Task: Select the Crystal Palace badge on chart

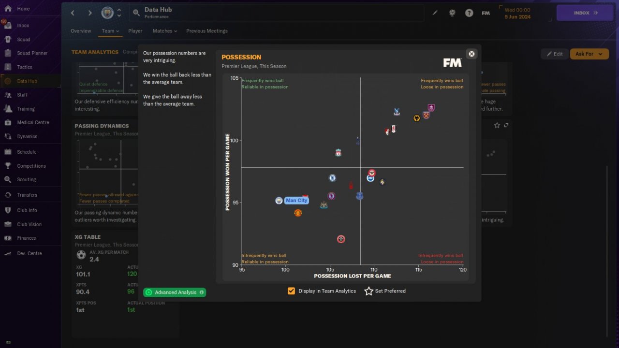Action: (397, 112)
